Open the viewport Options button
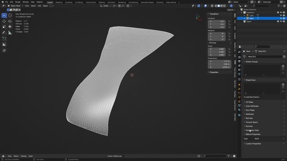Viewport: 287px width, 161px height. coord(231,10)
